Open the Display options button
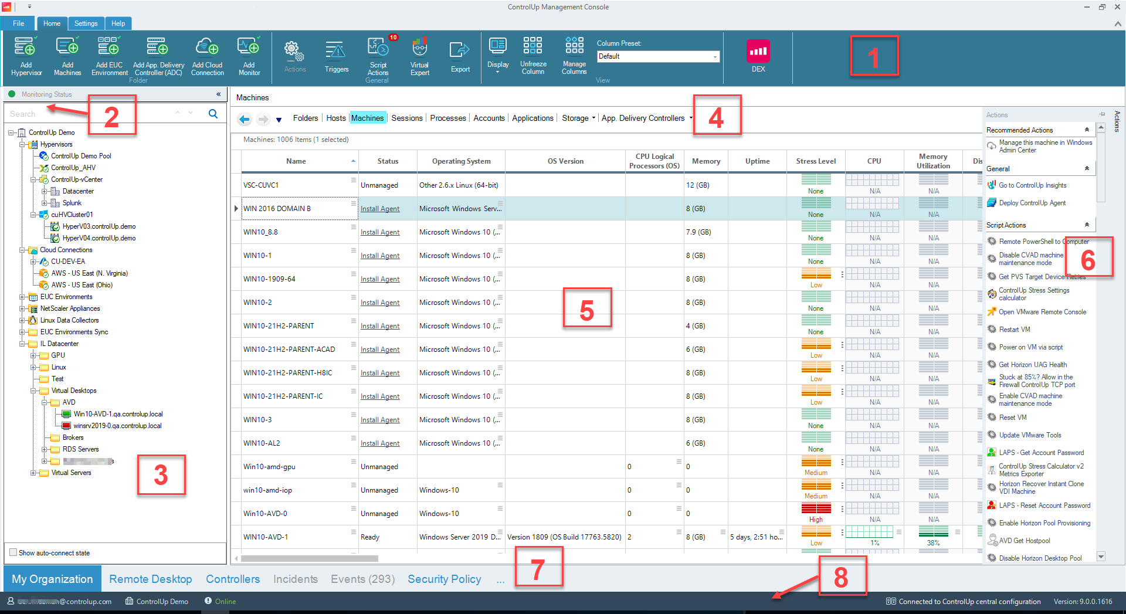Screen dimensions: 1126x614 point(498,55)
